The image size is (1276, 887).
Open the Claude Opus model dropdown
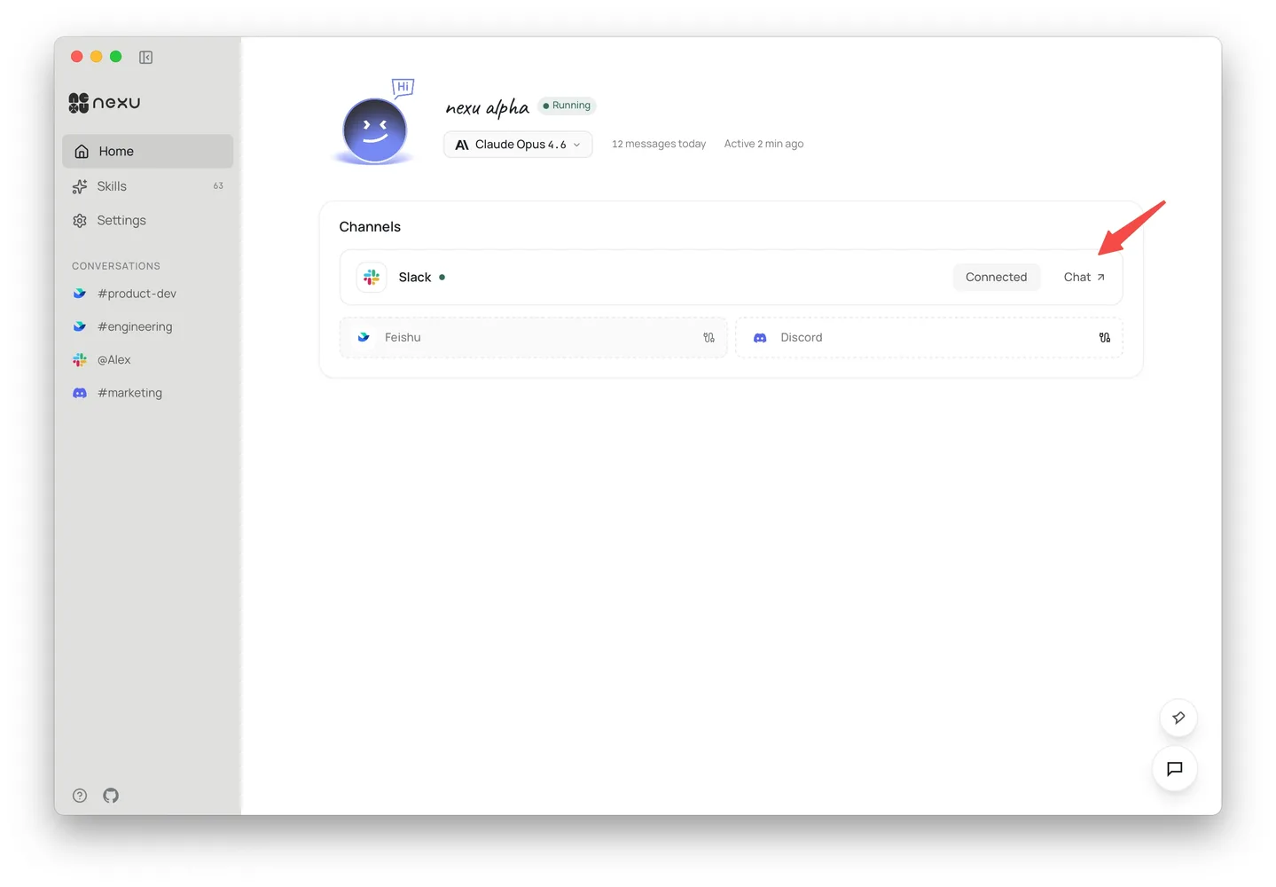click(517, 144)
